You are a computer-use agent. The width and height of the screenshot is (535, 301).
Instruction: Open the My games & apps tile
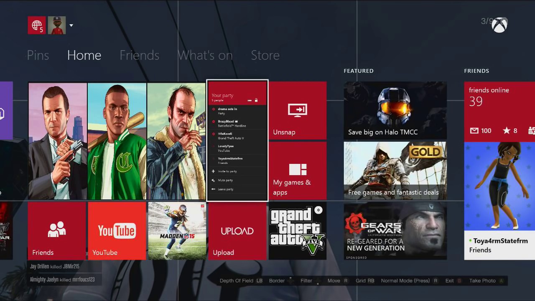point(298,171)
